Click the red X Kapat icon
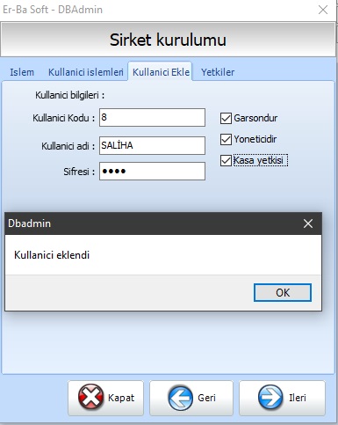The width and height of the screenshot is (338, 425). [x=90, y=397]
